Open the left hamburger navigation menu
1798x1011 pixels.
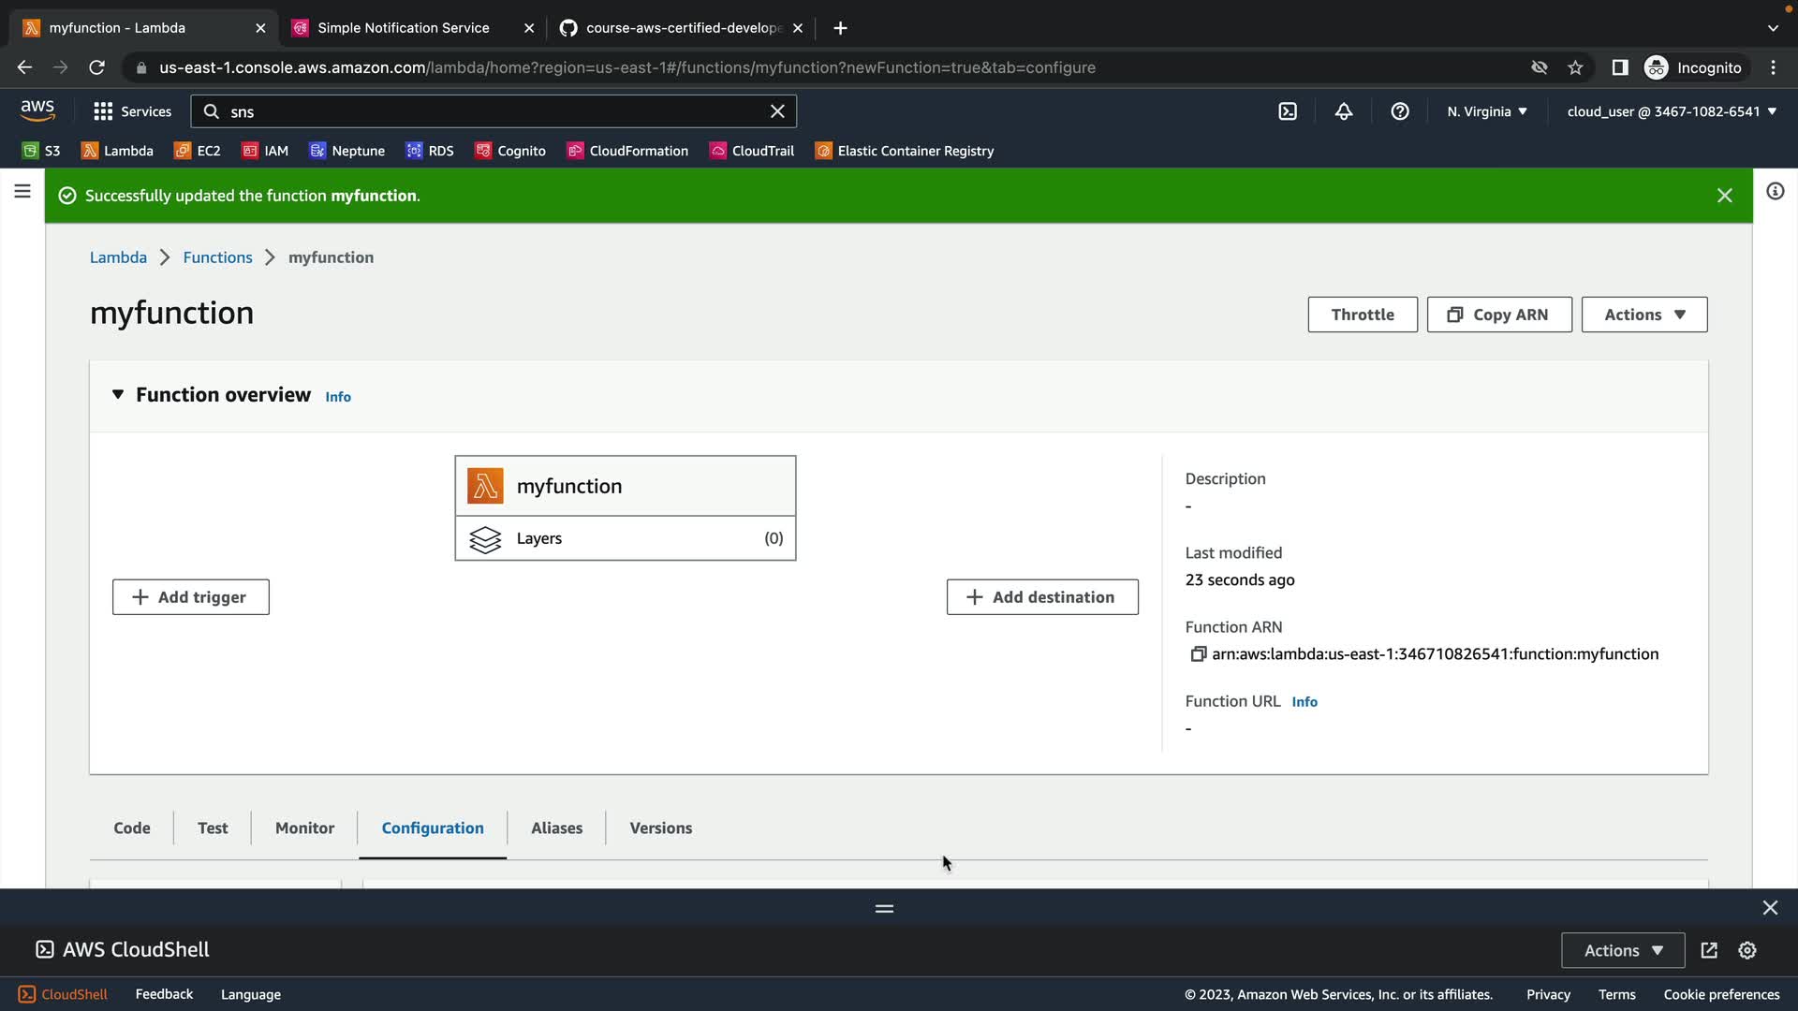(22, 192)
